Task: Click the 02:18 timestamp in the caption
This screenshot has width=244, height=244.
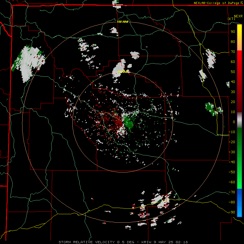Action: click(182, 242)
